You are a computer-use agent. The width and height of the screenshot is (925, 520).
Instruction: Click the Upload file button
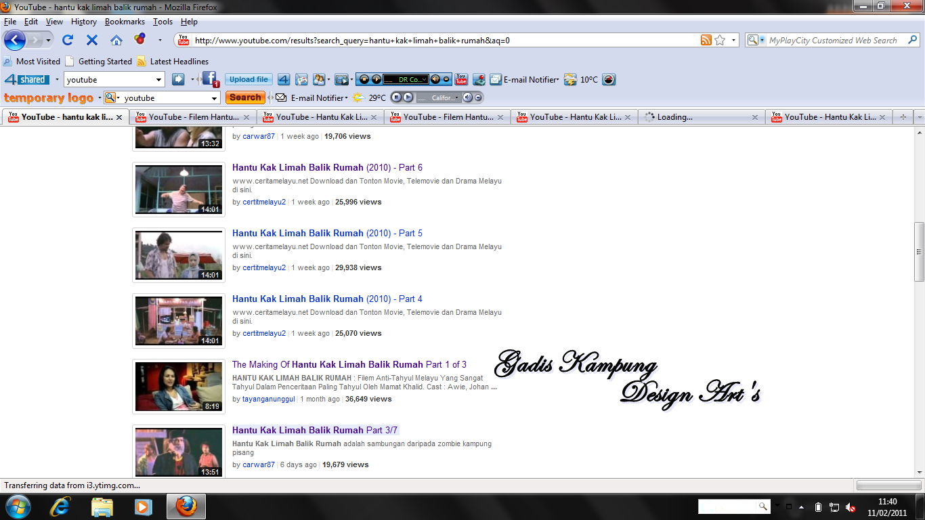coord(249,79)
